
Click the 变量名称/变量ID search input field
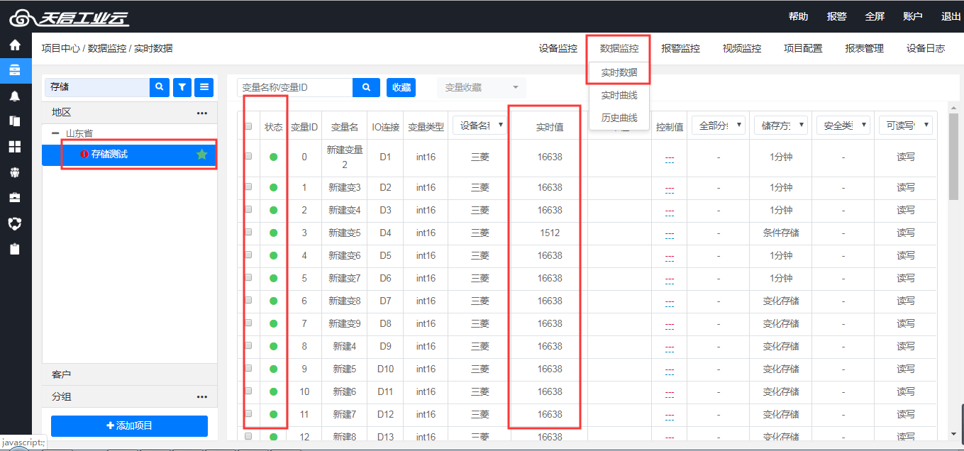(x=294, y=87)
